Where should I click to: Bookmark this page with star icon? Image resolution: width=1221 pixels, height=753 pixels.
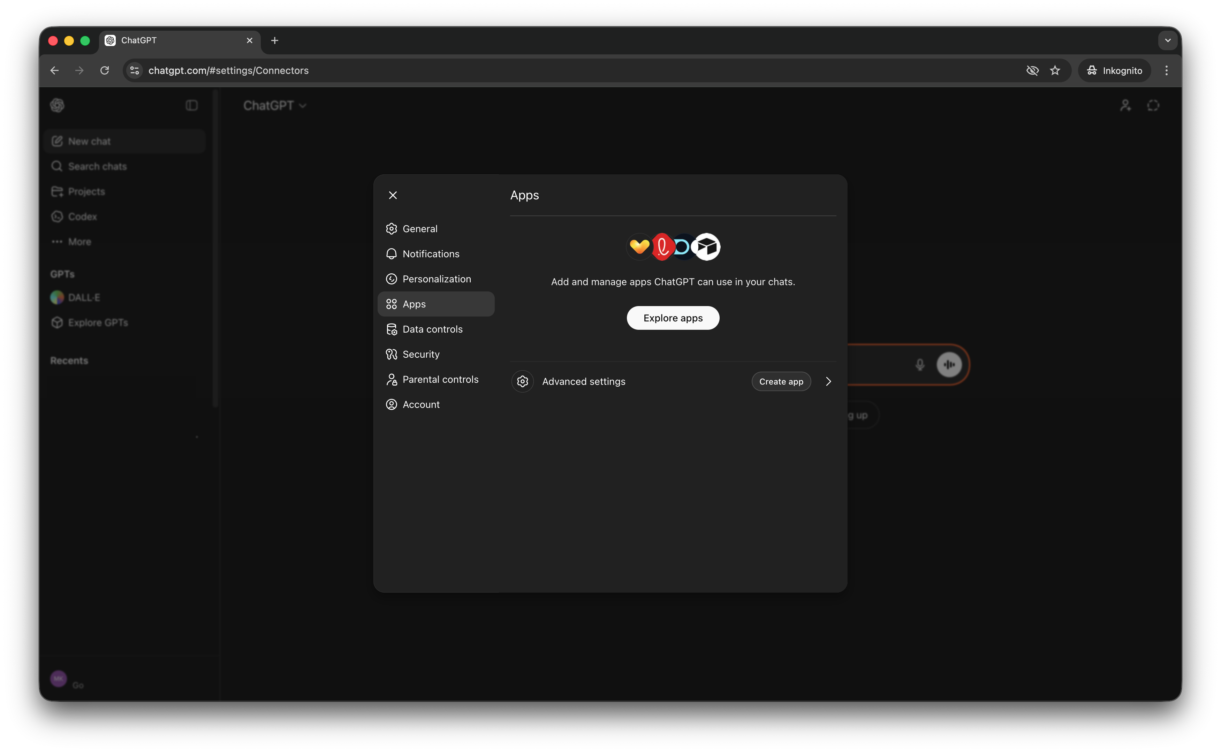click(1055, 70)
